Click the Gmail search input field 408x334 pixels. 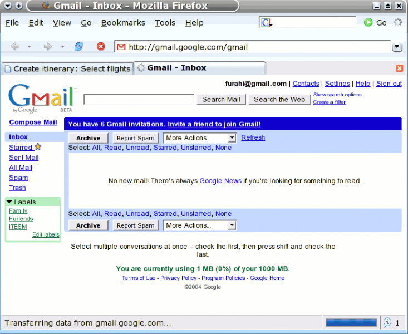point(139,99)
